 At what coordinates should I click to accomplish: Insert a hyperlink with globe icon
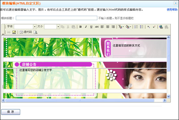click(161, 27)
